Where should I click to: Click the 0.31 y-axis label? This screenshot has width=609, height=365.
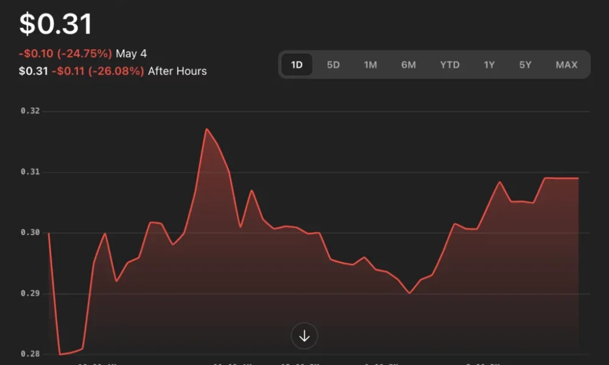pos(30,172)
